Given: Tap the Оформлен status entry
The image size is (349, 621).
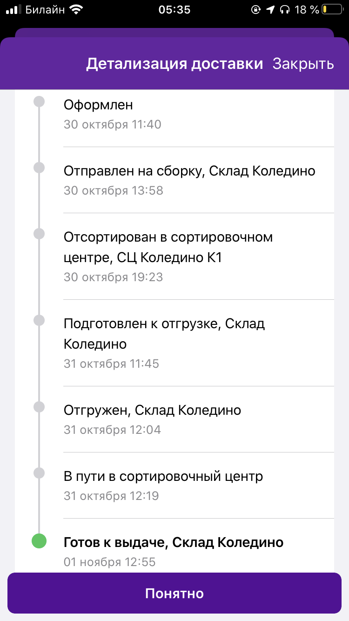Looking at the screenshot, I should pos(199,114).
